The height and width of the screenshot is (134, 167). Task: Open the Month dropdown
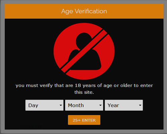click(84, 105)
